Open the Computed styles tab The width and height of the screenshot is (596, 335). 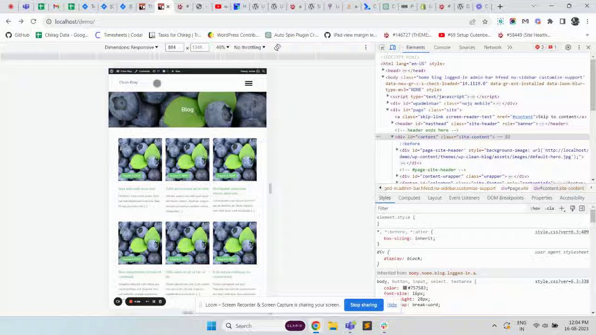[x=409, y=198]
